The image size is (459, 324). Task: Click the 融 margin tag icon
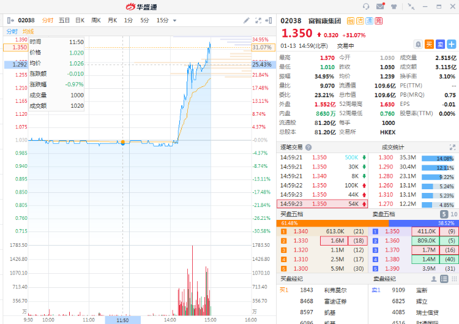coord(351,21)
